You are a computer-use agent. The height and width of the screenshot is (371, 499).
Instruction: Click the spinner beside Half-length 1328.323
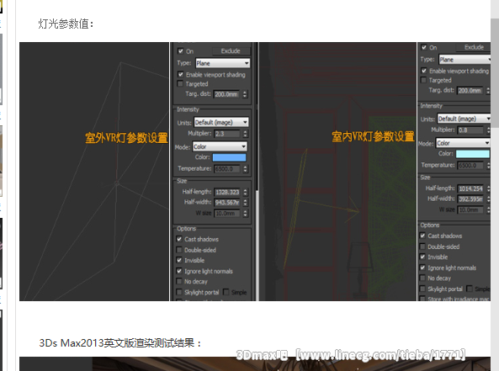[245, 192]
